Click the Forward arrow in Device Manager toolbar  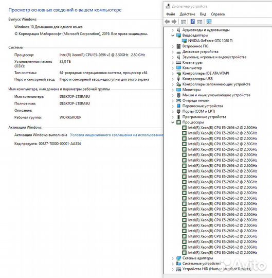[x=174, y=22]
